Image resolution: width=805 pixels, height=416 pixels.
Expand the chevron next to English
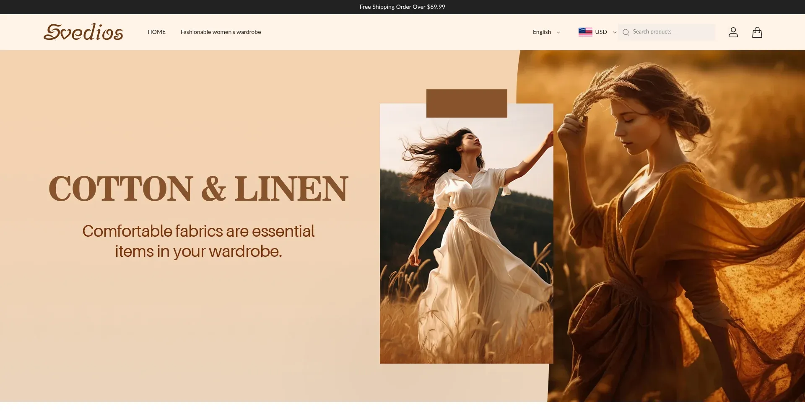click(558, 32)
